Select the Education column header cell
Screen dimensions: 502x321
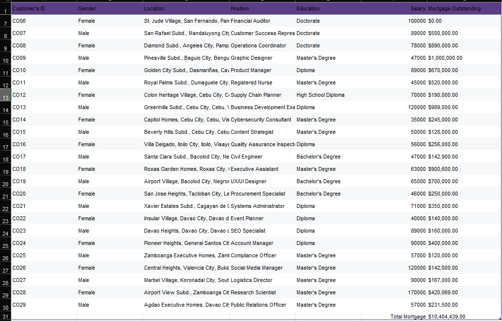[328, 8]
